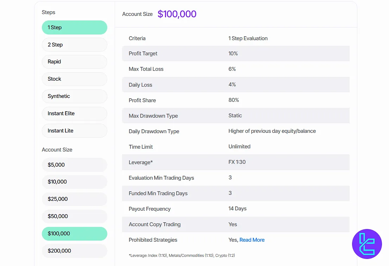
Task: Select the Stock step type
Action: (x=74, y=79)
